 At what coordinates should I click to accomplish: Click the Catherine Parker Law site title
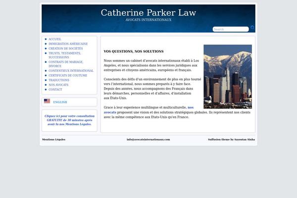pyautogui.click(x=148, y=13)
